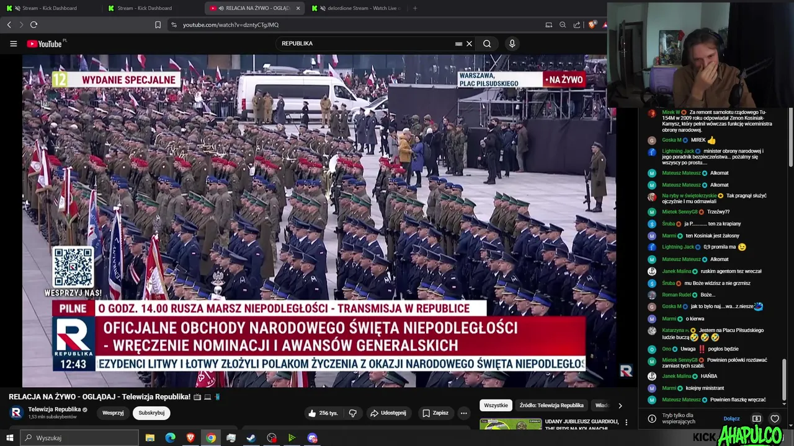This screenshot has height=446, width=794.
Task: Open the YouTube hamburger guide menu
Action: (x=13, y=44)
